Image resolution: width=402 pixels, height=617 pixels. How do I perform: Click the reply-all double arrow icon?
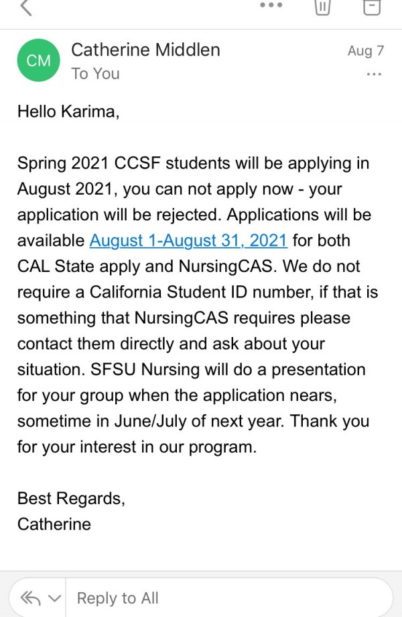(31, 598)
